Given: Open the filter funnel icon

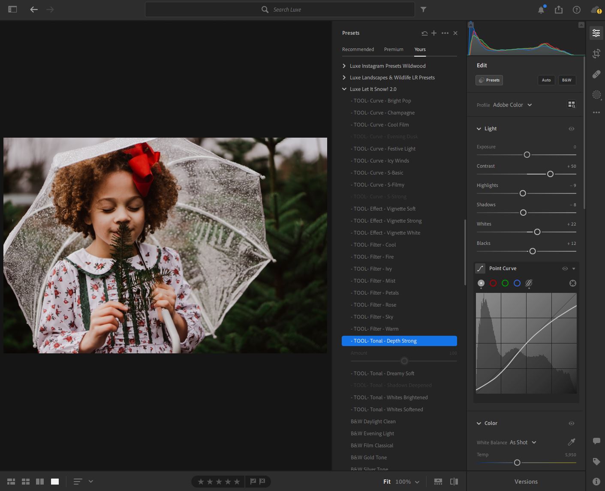Looking at the screenshot, I should [423, 9].
